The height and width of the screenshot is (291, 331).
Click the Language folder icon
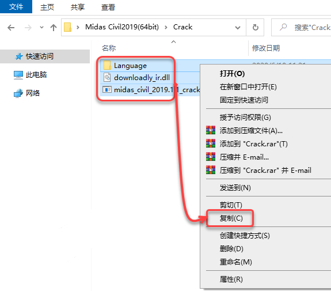(x=107, y=66)
